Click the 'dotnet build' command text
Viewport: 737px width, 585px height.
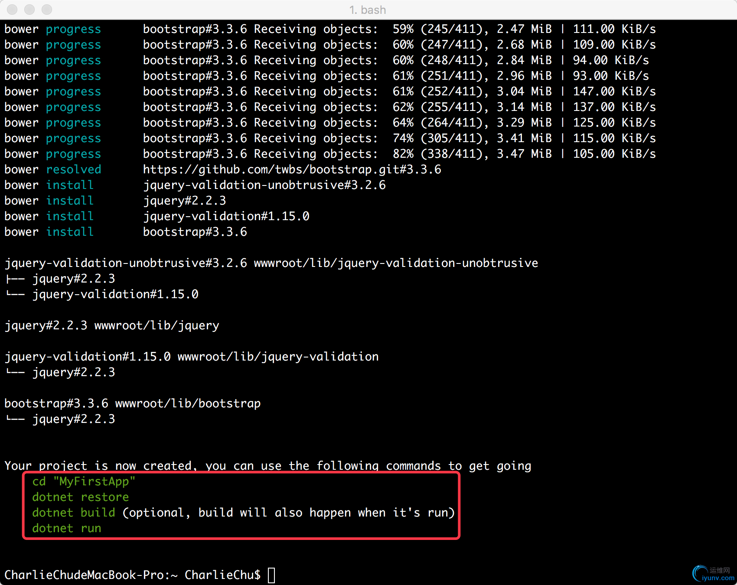pos(74,513)
